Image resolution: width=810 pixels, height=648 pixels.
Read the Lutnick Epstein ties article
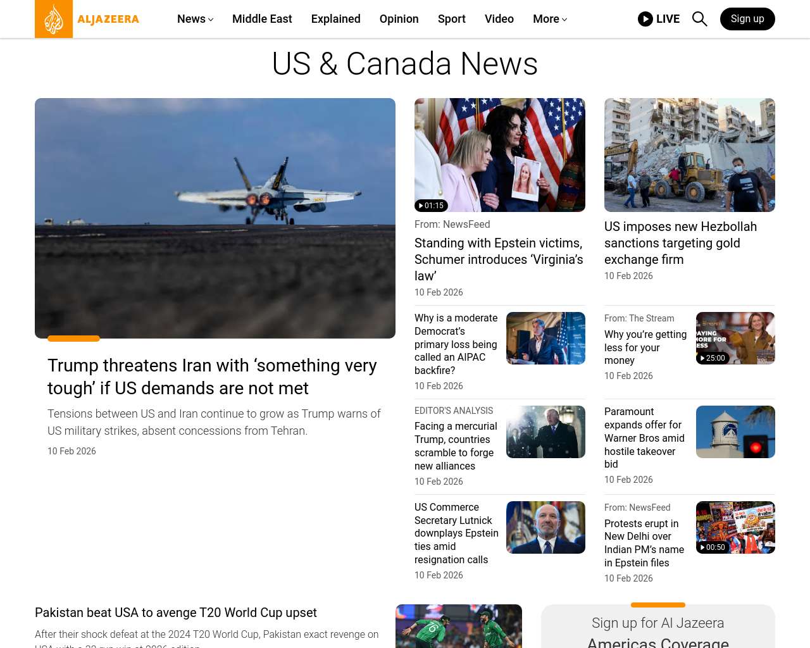pyautogui.click(x=456, y=533)
